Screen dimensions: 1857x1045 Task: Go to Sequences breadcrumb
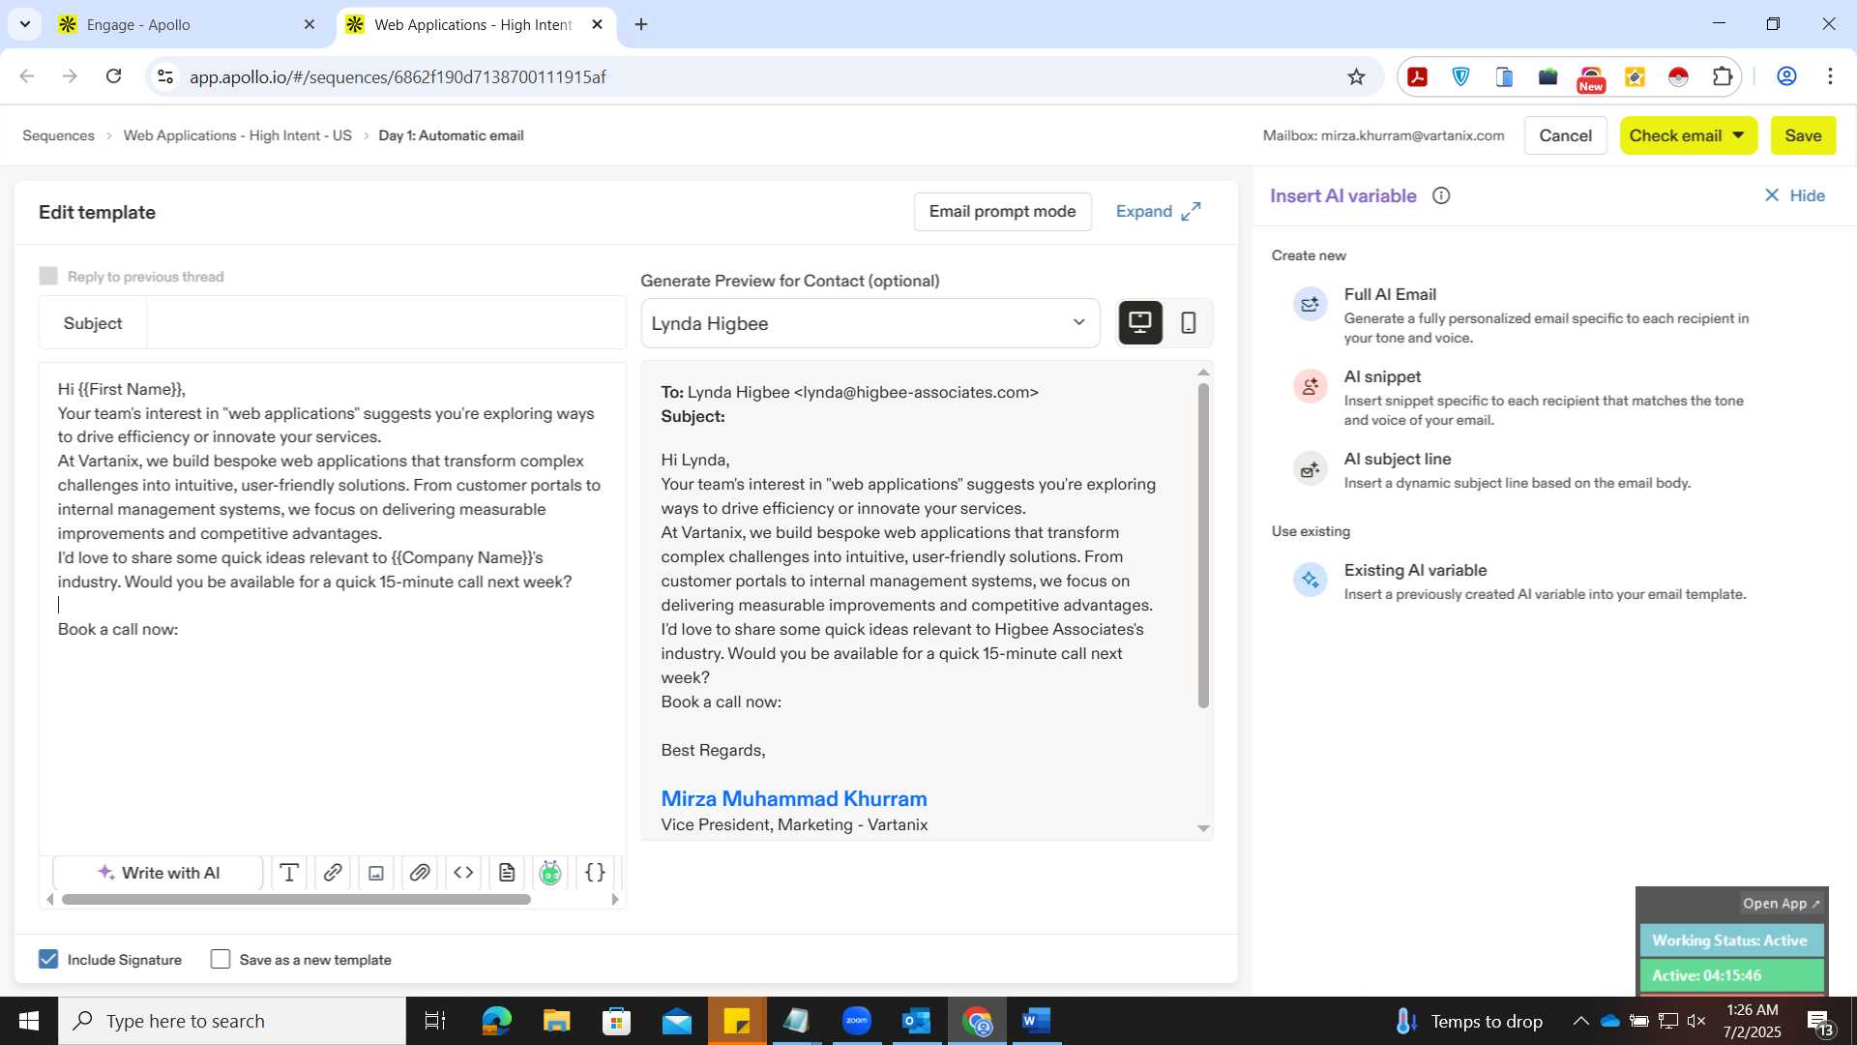(x=58, y=135)
